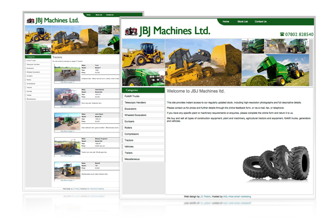Click View More Images under the International tractor
The image size is (336, 217).
point(67,107)
